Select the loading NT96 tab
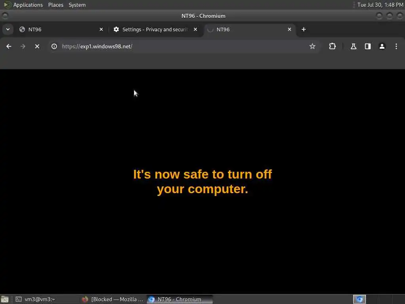 (250, 29)
